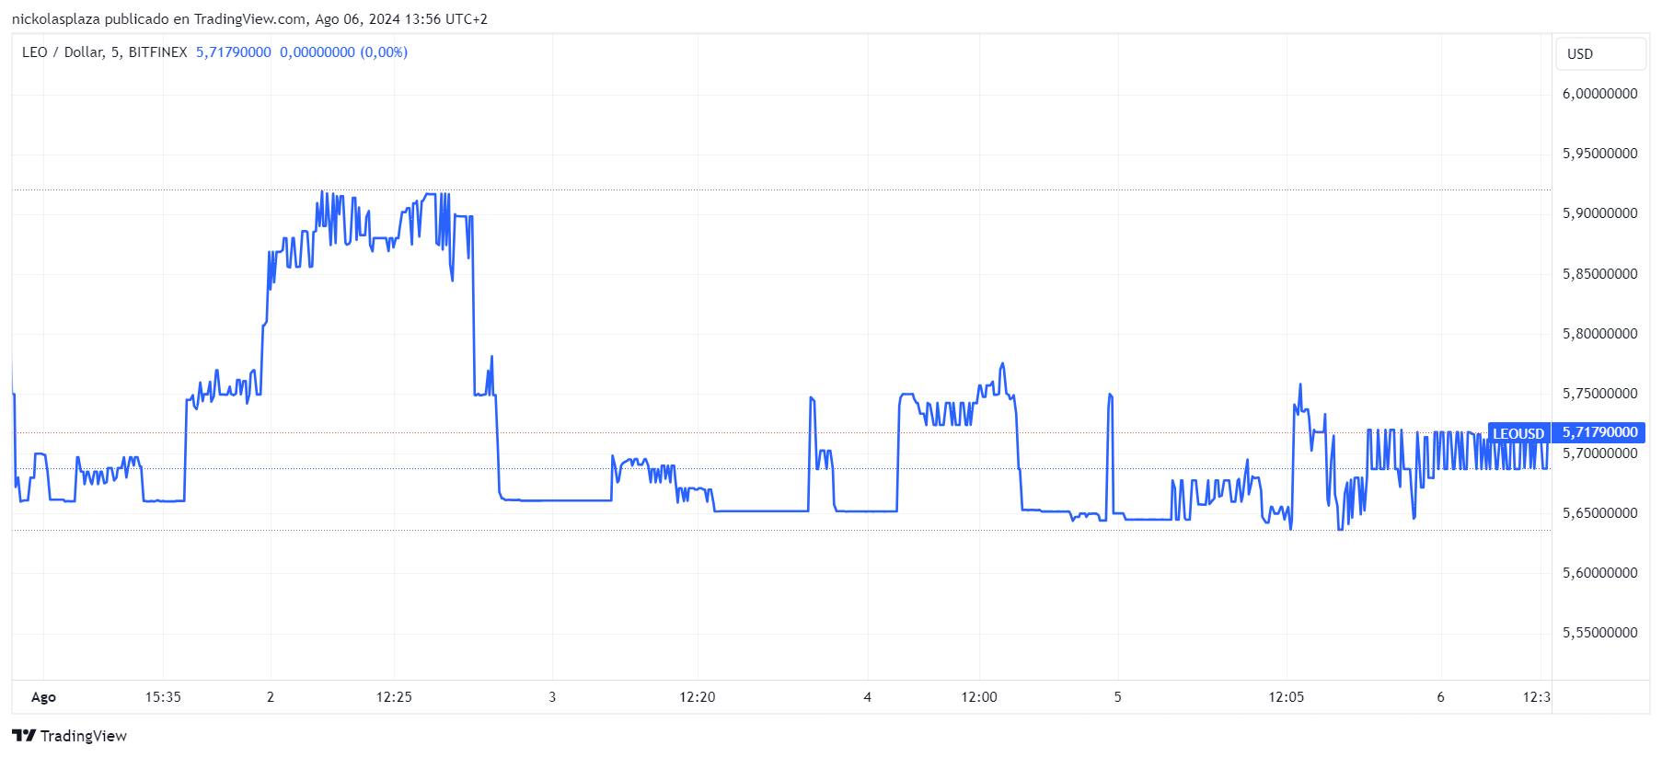Click the current price 5,71790000 axis badge

click(x=1599, y=432)
